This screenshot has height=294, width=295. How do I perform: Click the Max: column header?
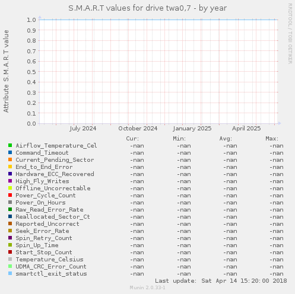click(x=272, y=139)
